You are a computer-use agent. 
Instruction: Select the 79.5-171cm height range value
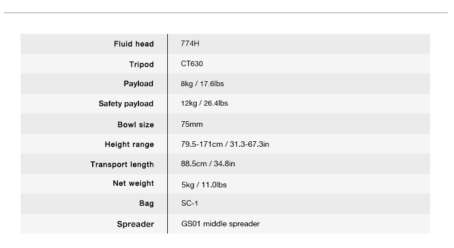pos(225,144)
